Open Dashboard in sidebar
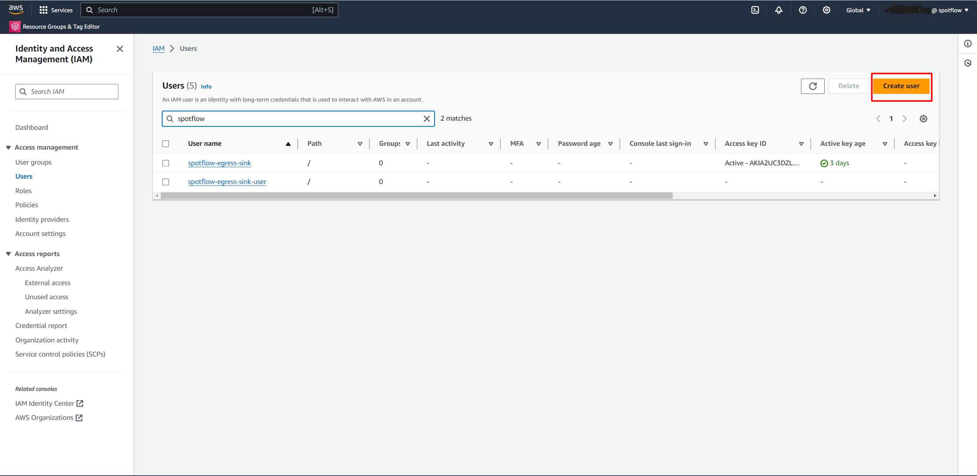Viewport: 977px width, 476px height. click(x=32, y=127)
